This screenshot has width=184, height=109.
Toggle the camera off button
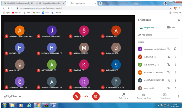pos(96,96)
